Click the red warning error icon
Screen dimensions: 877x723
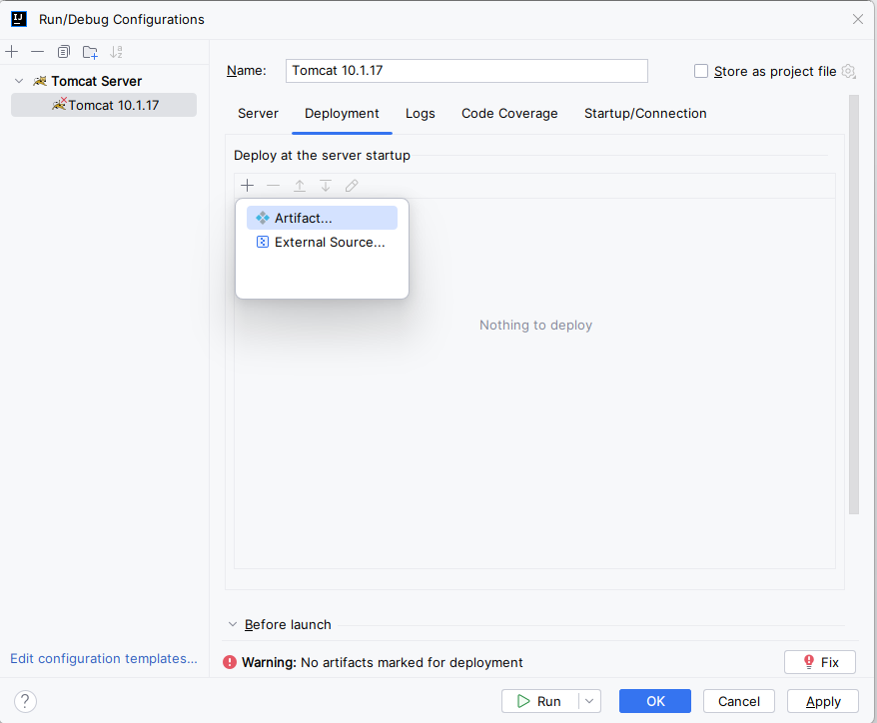coord(230,663)
